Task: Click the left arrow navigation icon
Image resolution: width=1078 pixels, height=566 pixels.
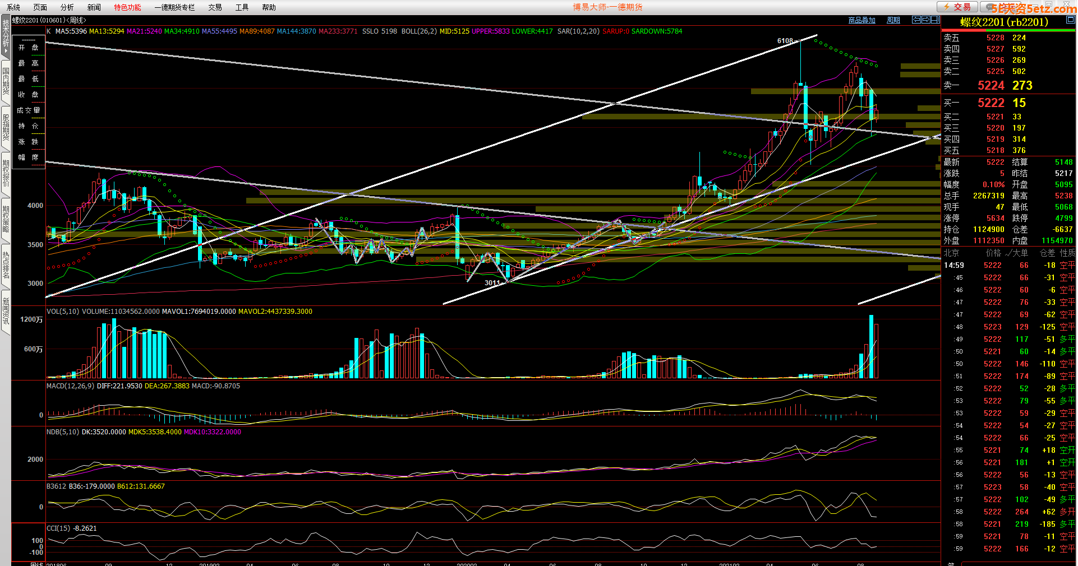Action: click(x=916, y=20)
